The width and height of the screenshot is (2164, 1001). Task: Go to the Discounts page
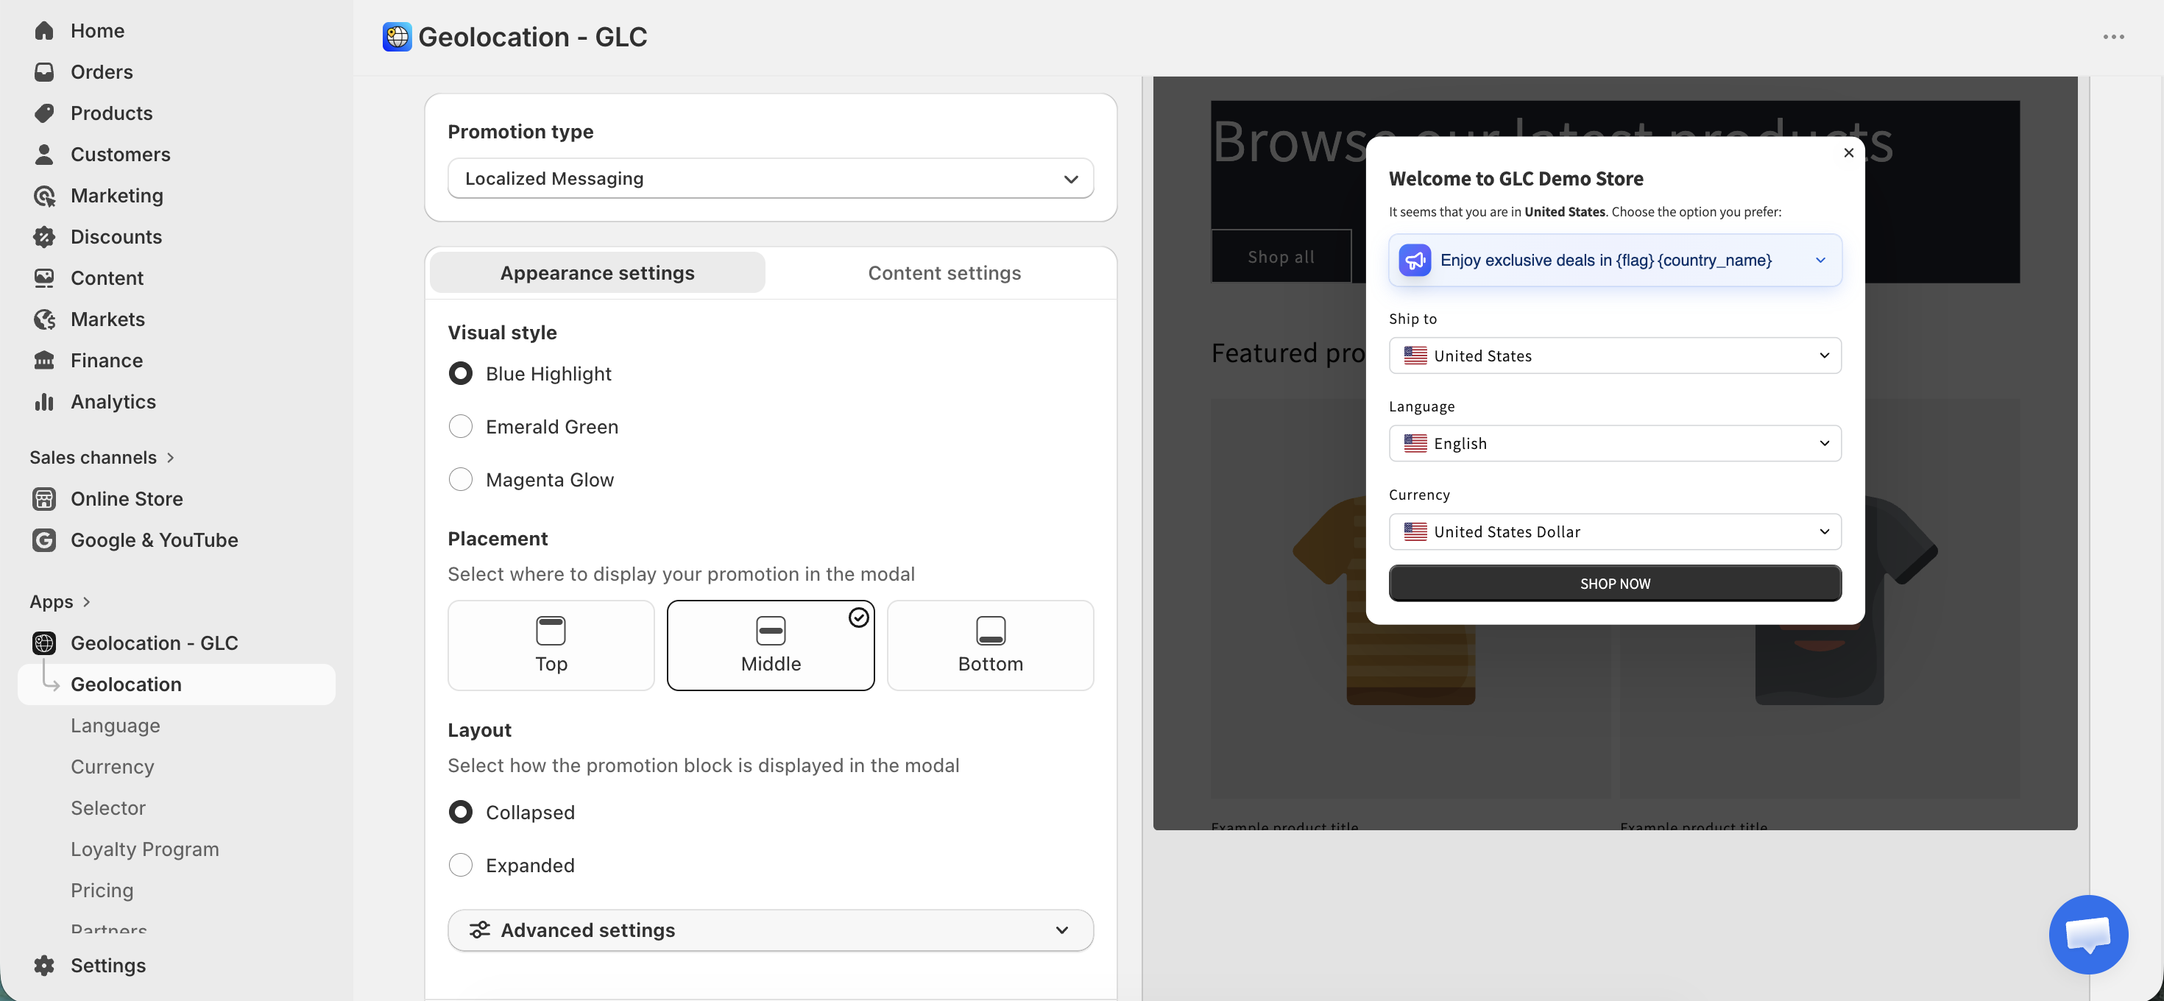116,237
